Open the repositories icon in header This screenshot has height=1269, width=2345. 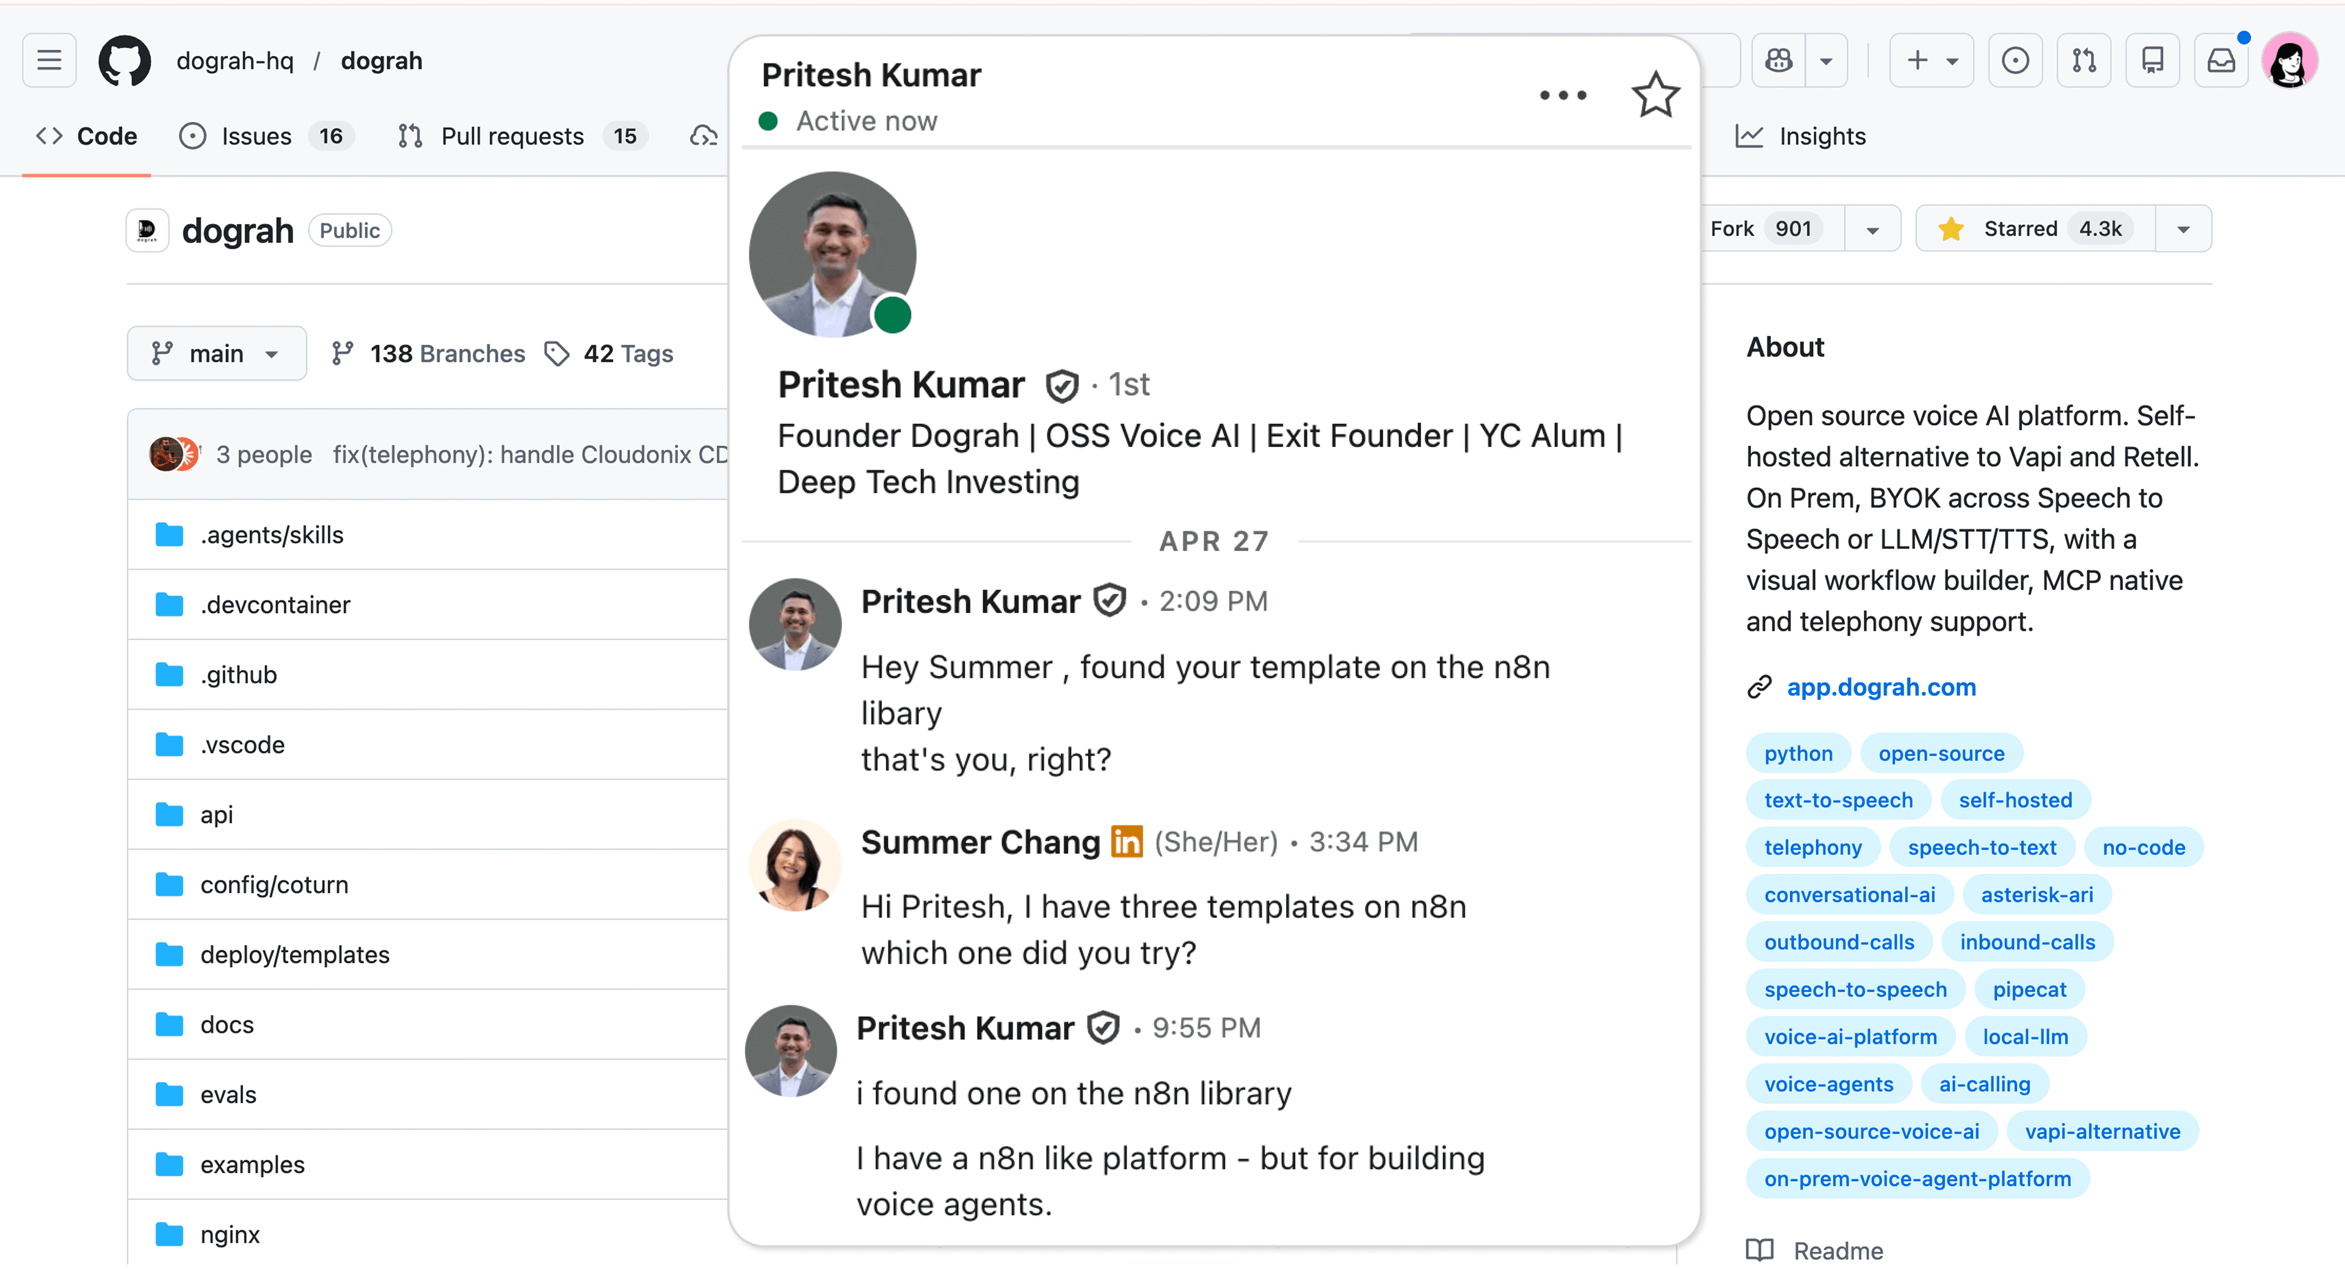pos(2152,60)
